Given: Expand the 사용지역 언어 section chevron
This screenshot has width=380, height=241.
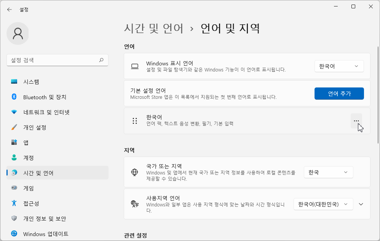Looking at the screenshot, I should click(361, 204).
